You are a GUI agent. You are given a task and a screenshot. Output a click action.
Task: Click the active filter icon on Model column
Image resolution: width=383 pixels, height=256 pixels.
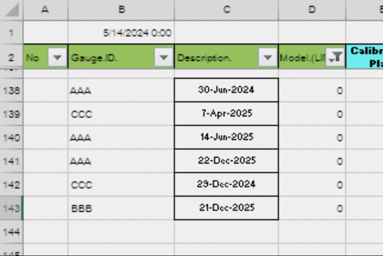click(x=336, y=58)
